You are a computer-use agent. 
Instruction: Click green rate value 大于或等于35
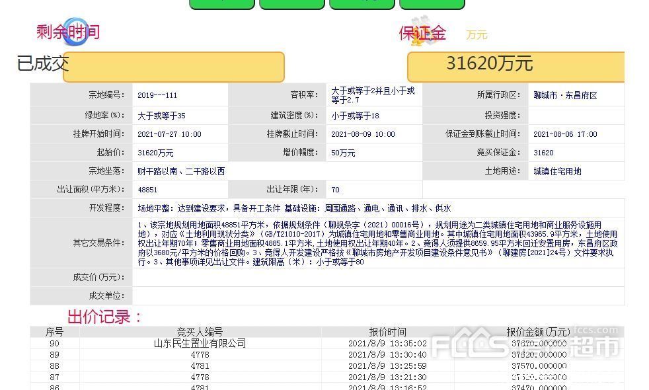pos(161,116)
